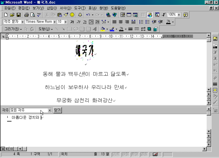Screen dimensions: 219x158
Task: Insert a table
Action: (x=129, y=15)
